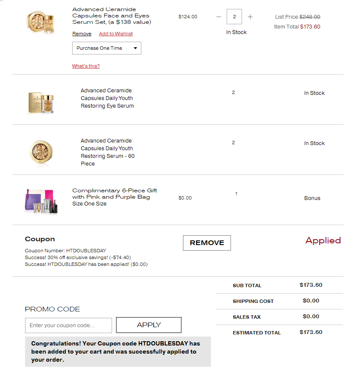
Task: Click the APPLY promo code button
Action: (149, 325)
